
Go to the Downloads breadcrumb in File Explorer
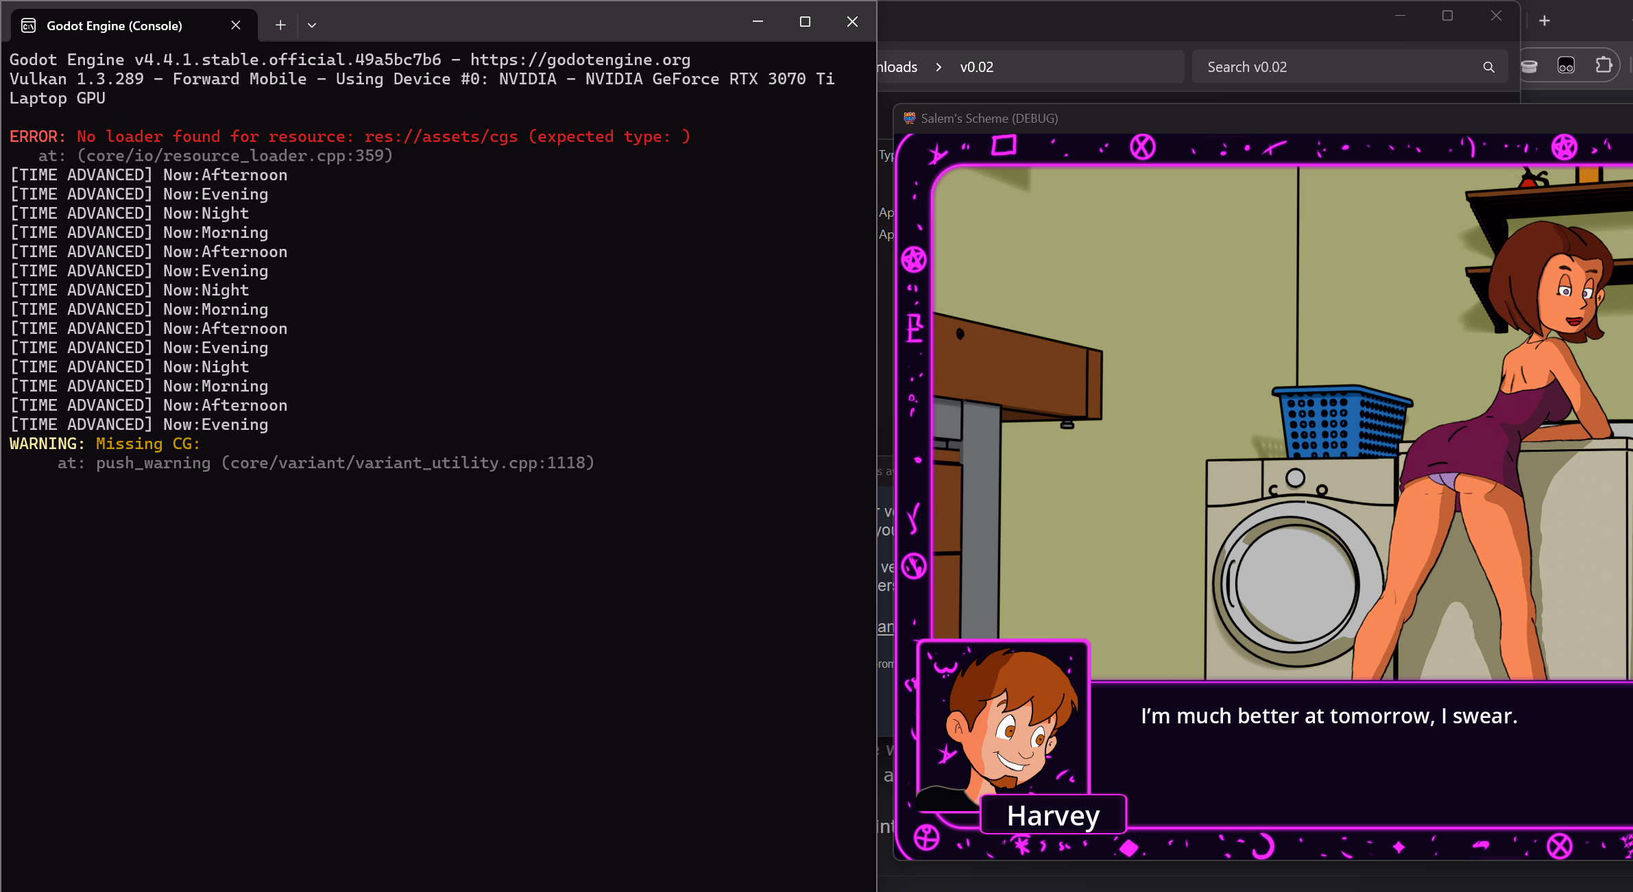(x=897, y=67)
